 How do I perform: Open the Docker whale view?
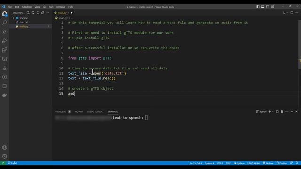(x=4, y=95)
